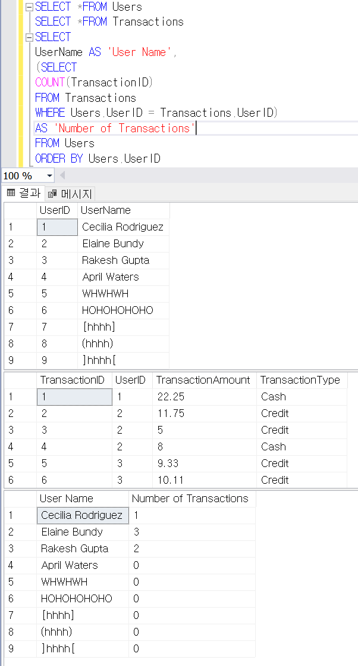Click HOHOHOHOHO in the third result grid

click(83, 599)
